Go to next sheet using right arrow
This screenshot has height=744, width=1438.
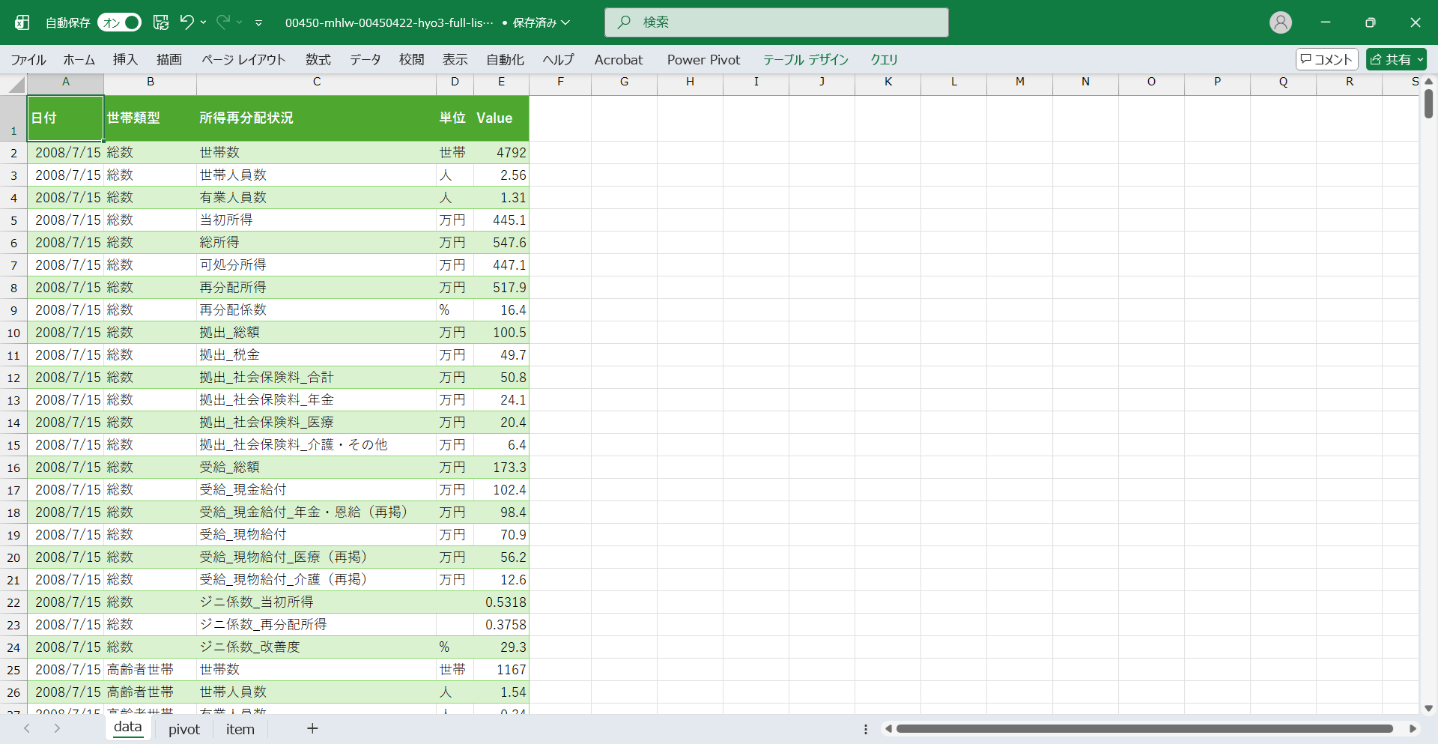57,728
